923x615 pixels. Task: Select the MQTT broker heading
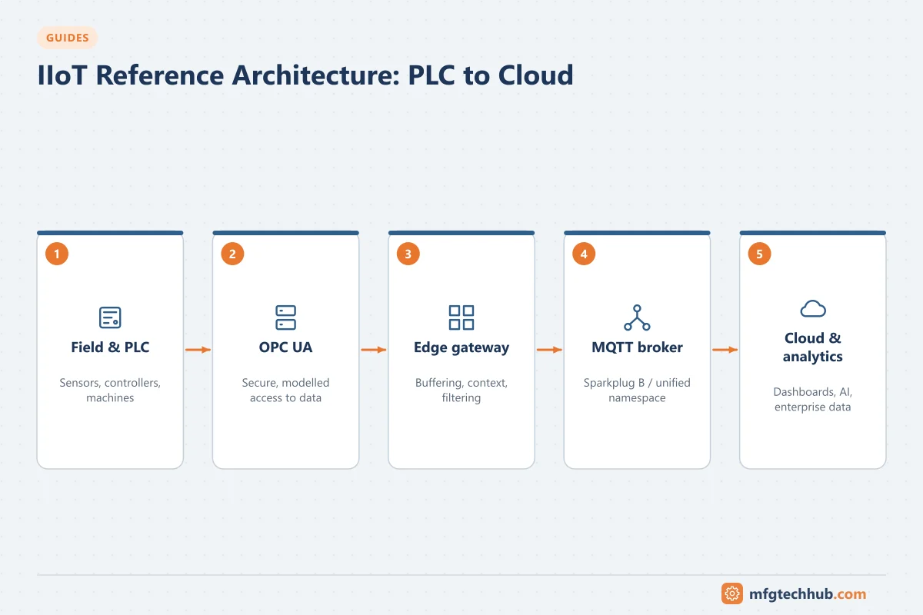[637, 347]
